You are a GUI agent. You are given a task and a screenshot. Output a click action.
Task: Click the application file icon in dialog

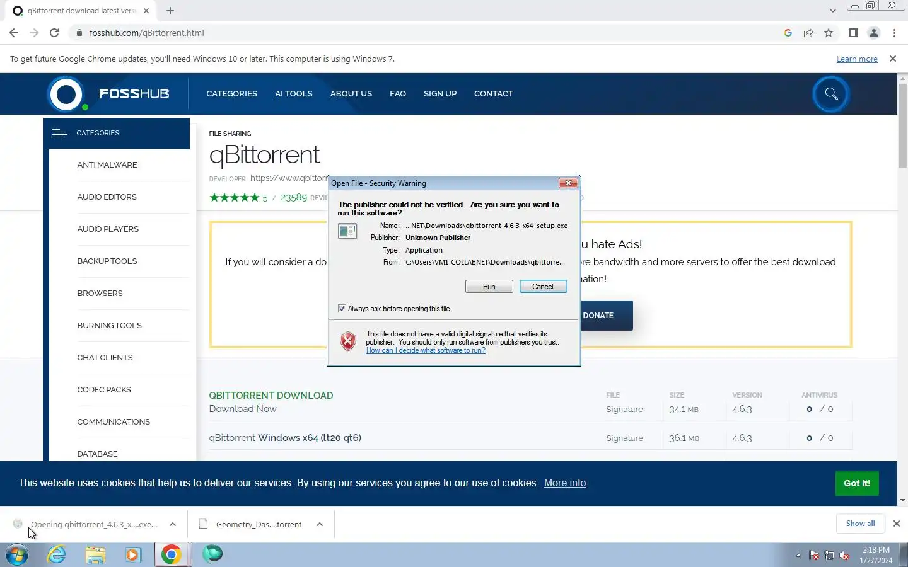tap(347, 231)
